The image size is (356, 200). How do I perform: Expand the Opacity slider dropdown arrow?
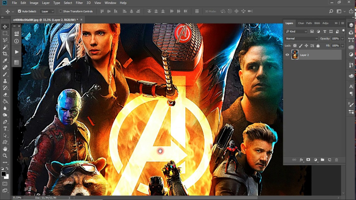click(342, 39)
